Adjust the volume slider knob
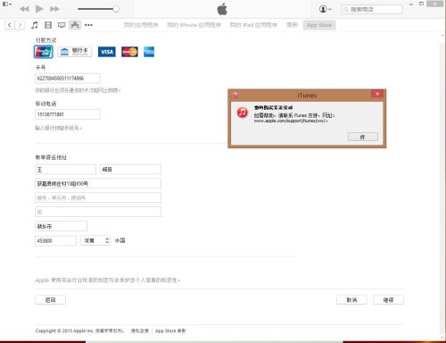This screenshot has height=343, width=446. pos(116,9)
